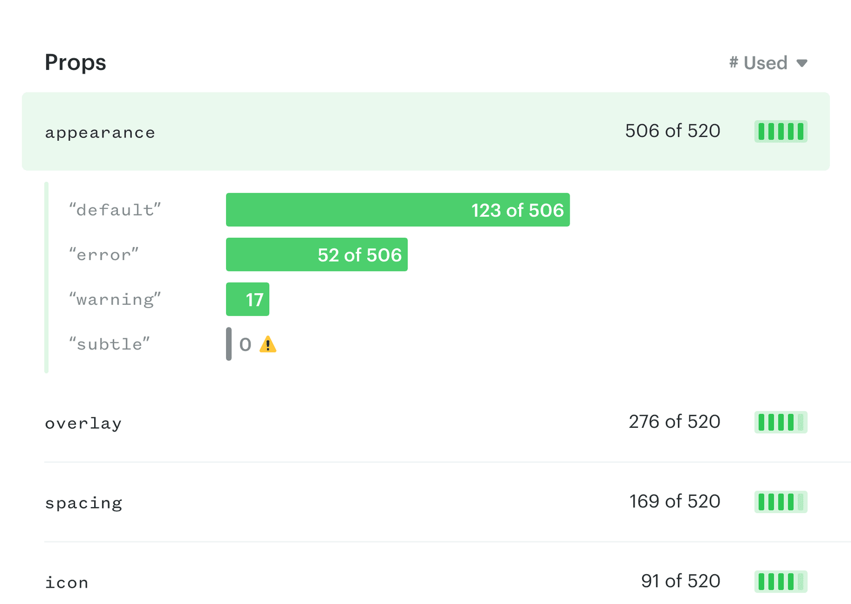This screenshot has height=604, width=851.
Task: Click the 276 of 520 overlay count
Action: [x=674, y=422]
